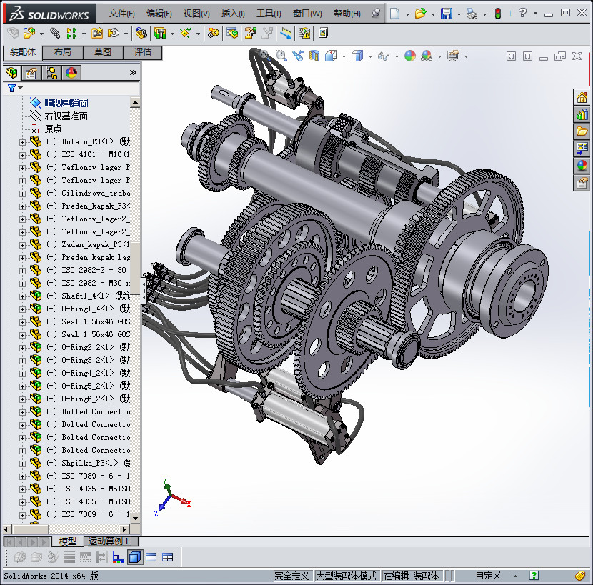Open the FeatureManager design tree tab
The height and width of the screenshot is (585, 593).
click(x=11, y=72)
